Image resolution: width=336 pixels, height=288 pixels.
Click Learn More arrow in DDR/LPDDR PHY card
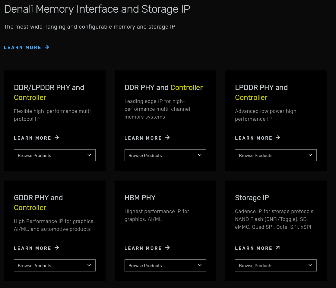click(57, 138)
